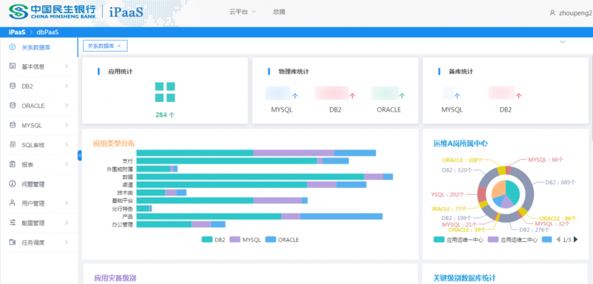The width and height of the screenshot is (593, 284).
Task: Expand the 报表 menu
Action: click(66, 164)
